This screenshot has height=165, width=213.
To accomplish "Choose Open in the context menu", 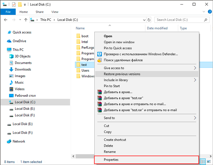I will coord(147,36).
